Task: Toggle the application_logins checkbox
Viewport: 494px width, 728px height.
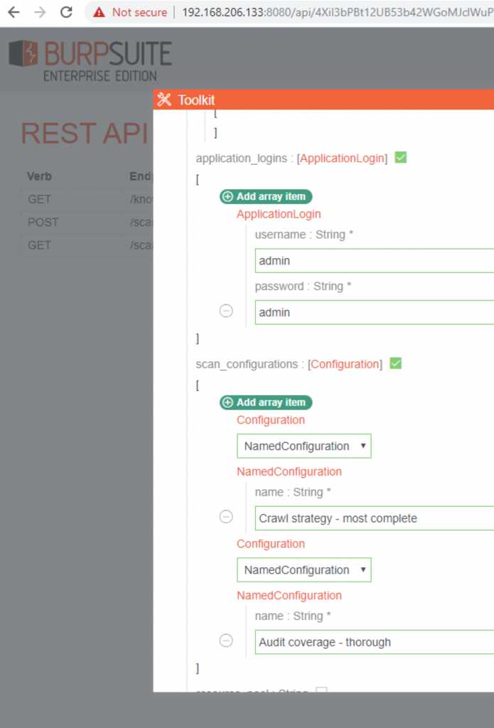Action: point(400,158)
